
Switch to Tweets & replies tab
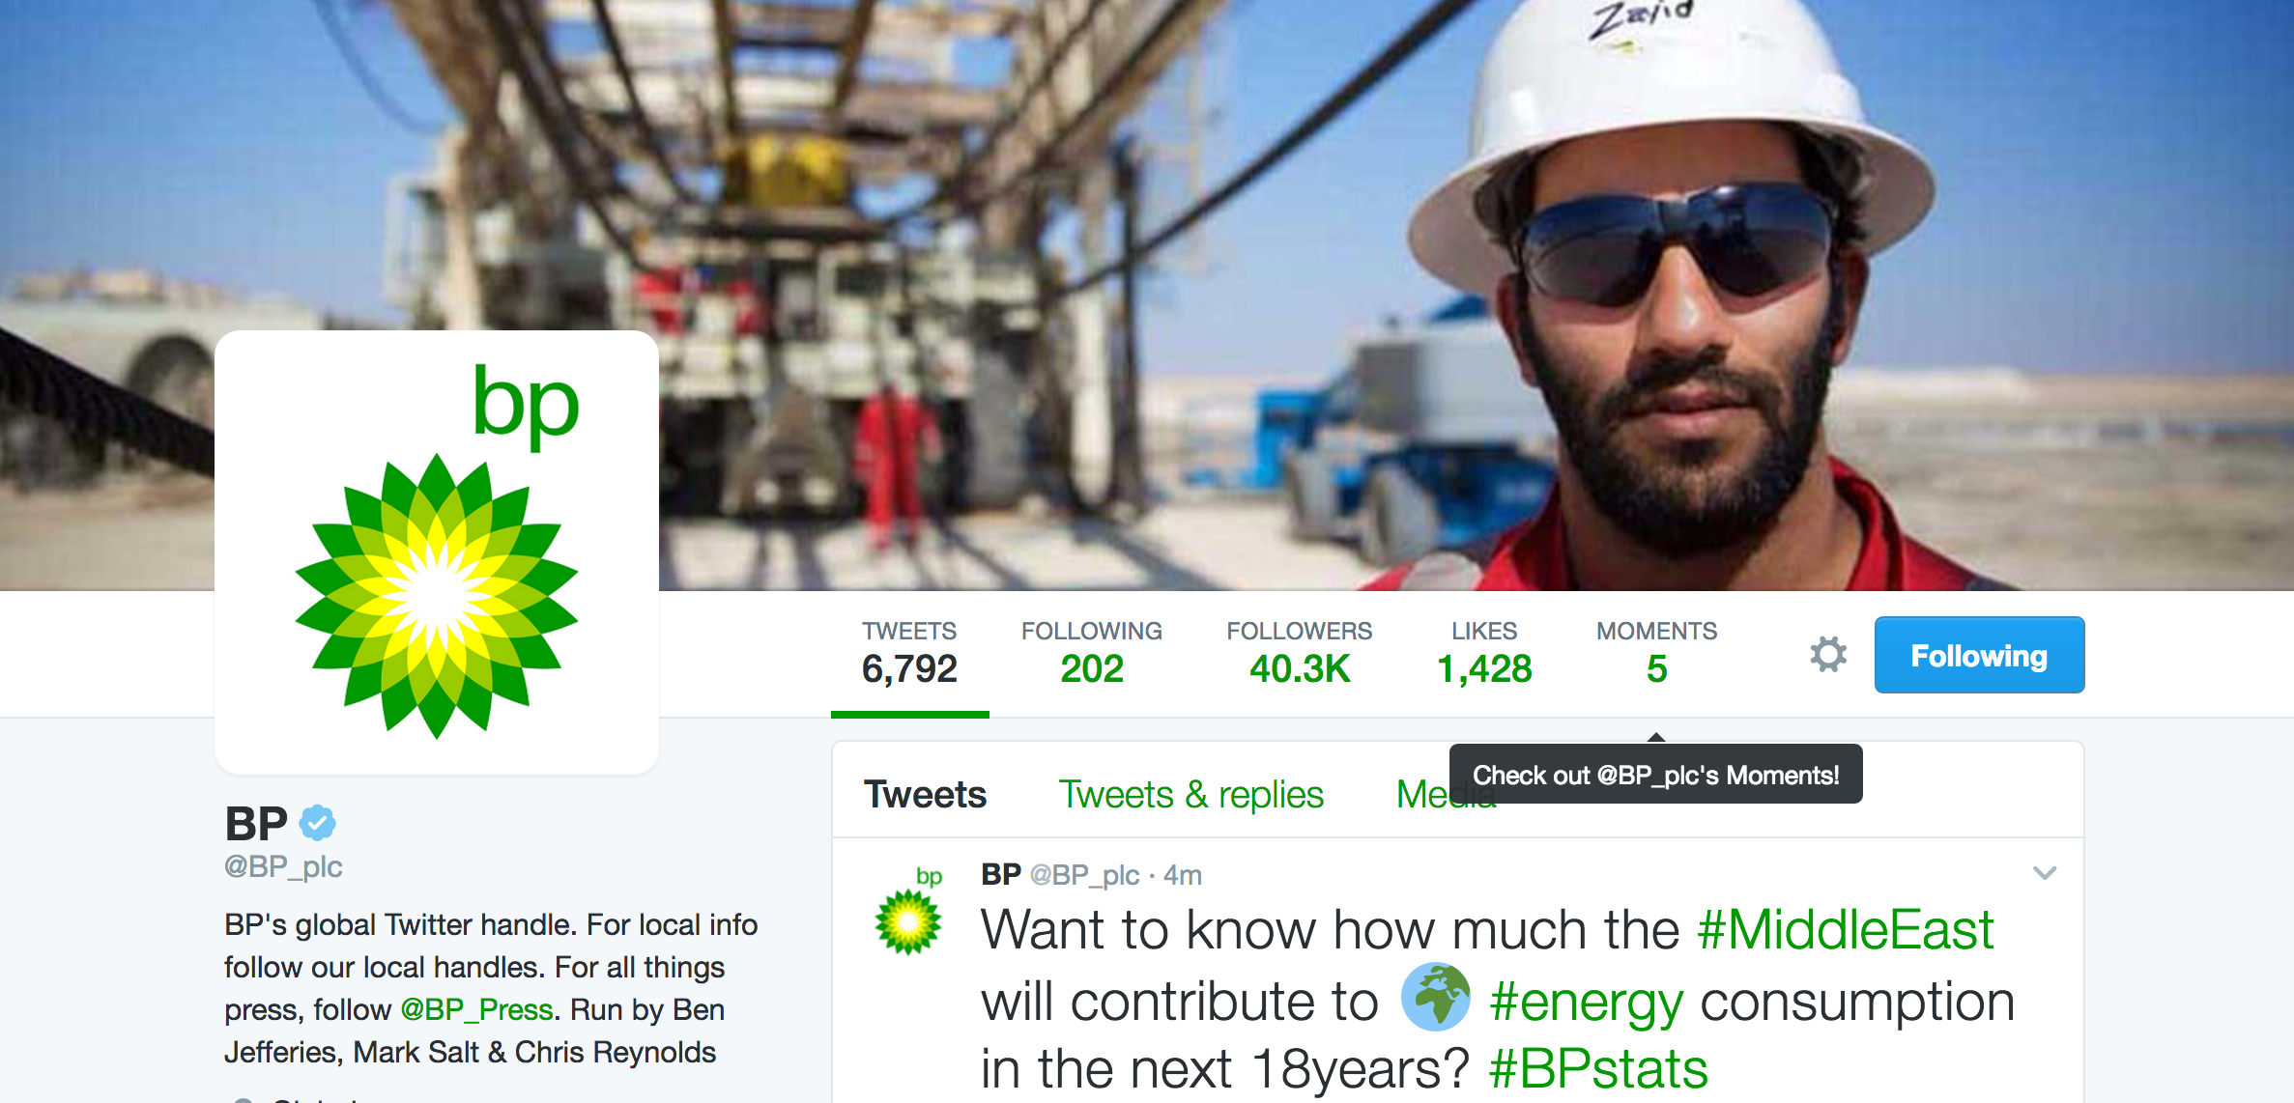tap(1191, 795)
